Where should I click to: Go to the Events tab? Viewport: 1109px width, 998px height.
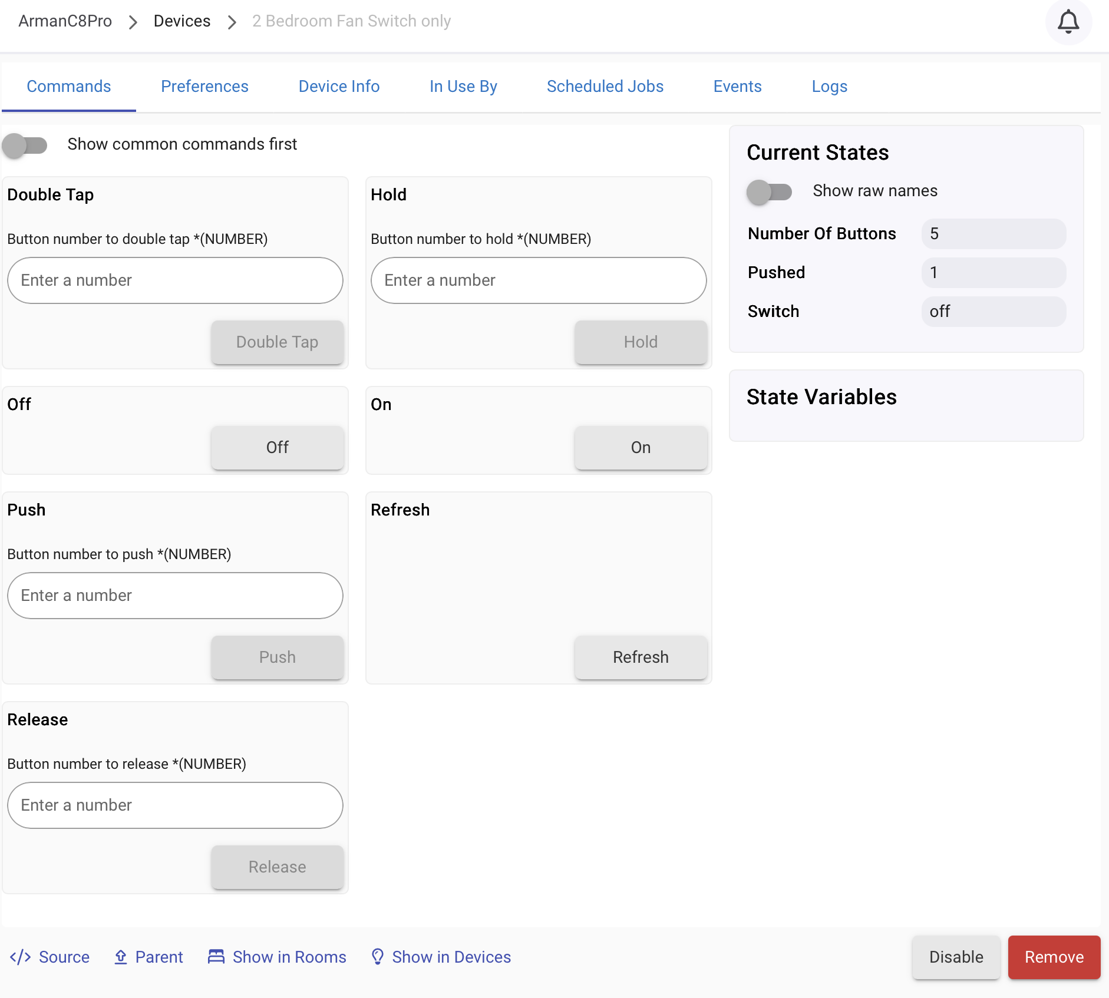pos(737,87)
